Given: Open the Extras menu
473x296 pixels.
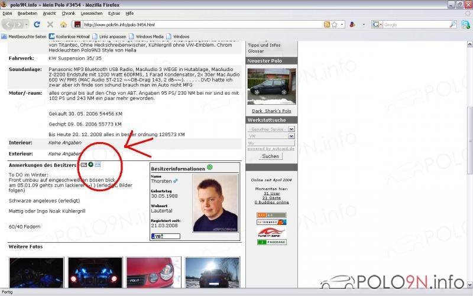Looking at the screenshot, I should (x=114, y=13).
